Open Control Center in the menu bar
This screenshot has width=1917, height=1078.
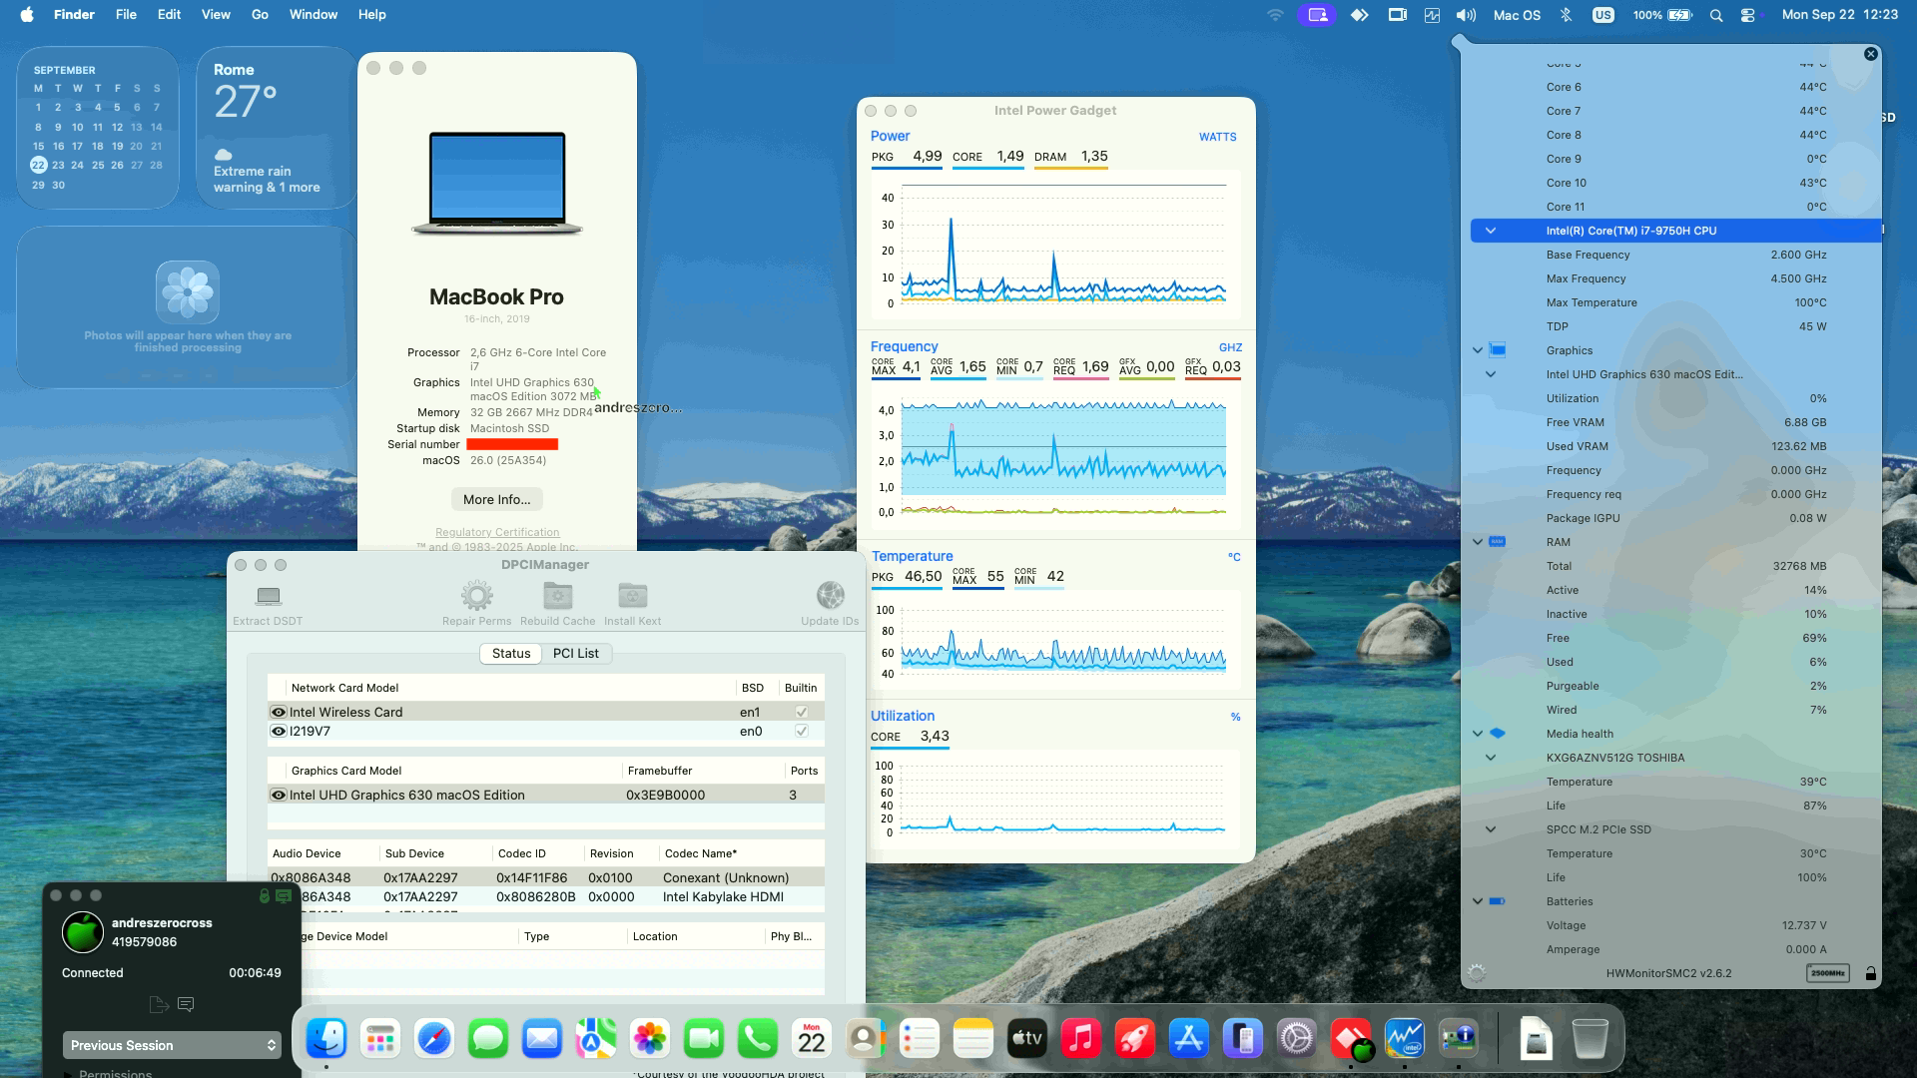pos(1747,15)
